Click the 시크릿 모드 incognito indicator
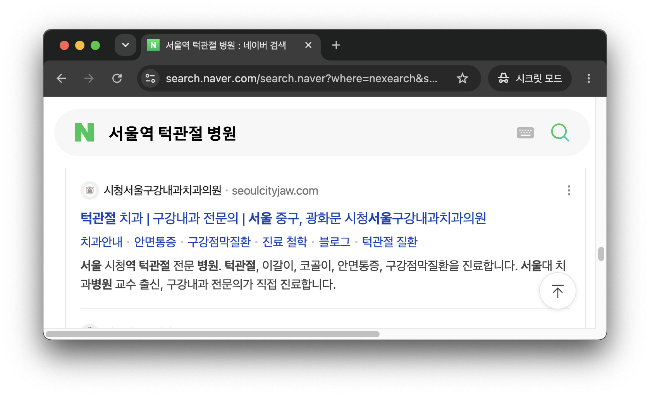650x397 pixels. [x=530, y=79]
